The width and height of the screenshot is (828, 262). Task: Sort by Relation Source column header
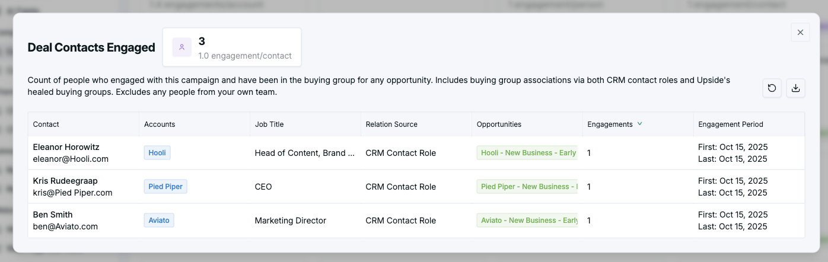391,124
